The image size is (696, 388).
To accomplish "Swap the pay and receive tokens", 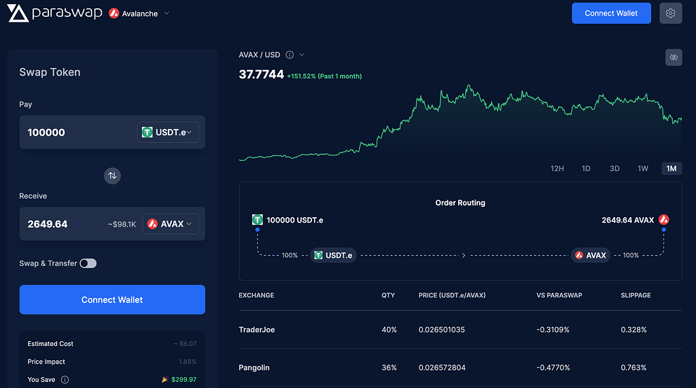I will point(112,176).
